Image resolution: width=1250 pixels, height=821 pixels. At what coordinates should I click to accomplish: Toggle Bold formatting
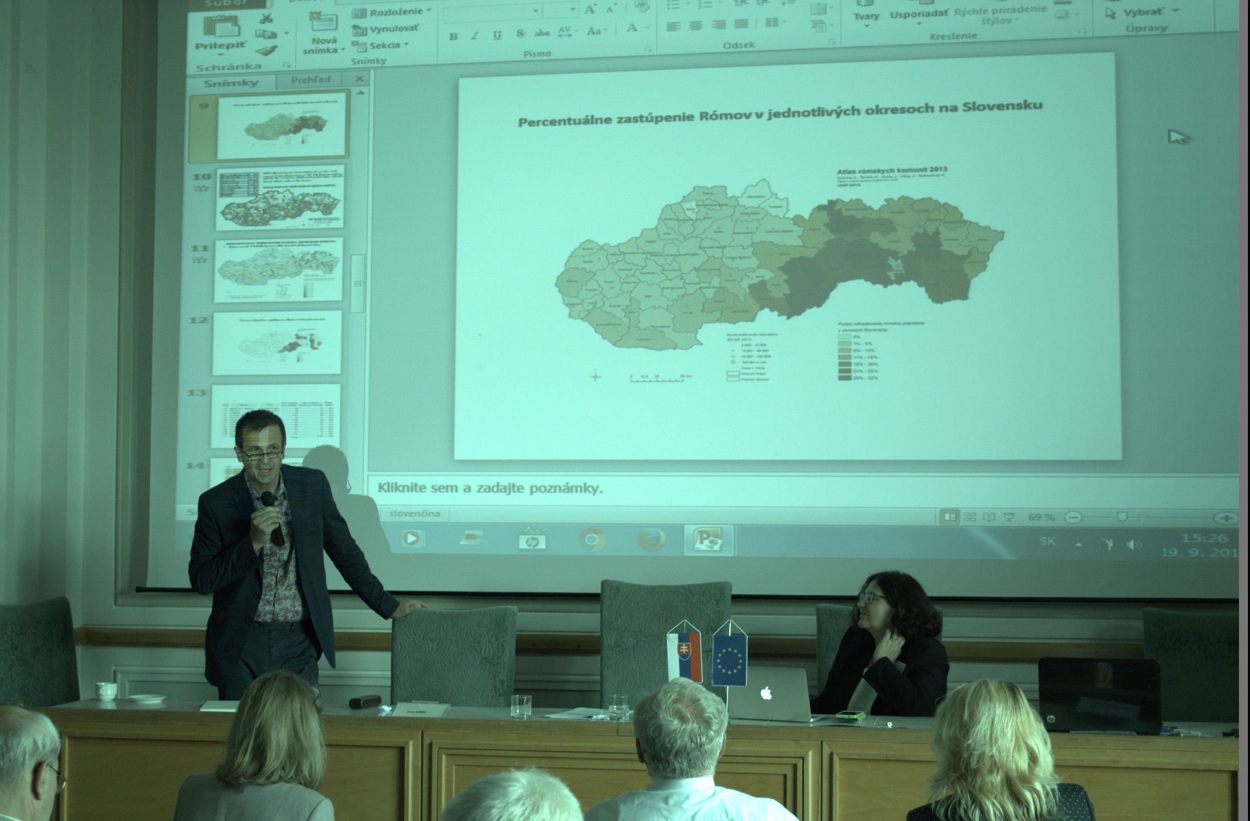453,36
